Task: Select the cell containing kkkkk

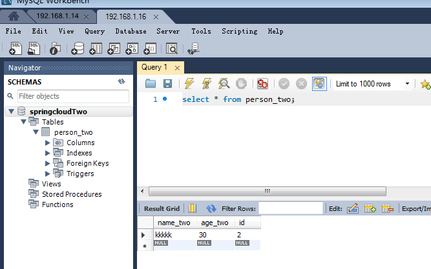Action: tap(175, 235)
